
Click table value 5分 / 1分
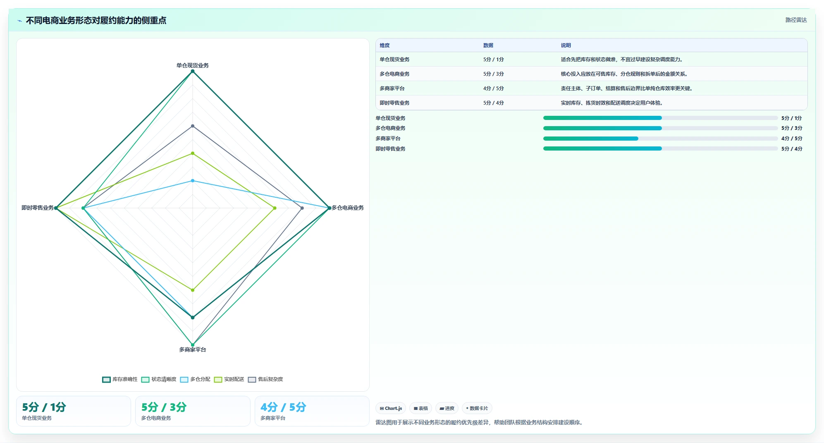(x=493, y=60)
